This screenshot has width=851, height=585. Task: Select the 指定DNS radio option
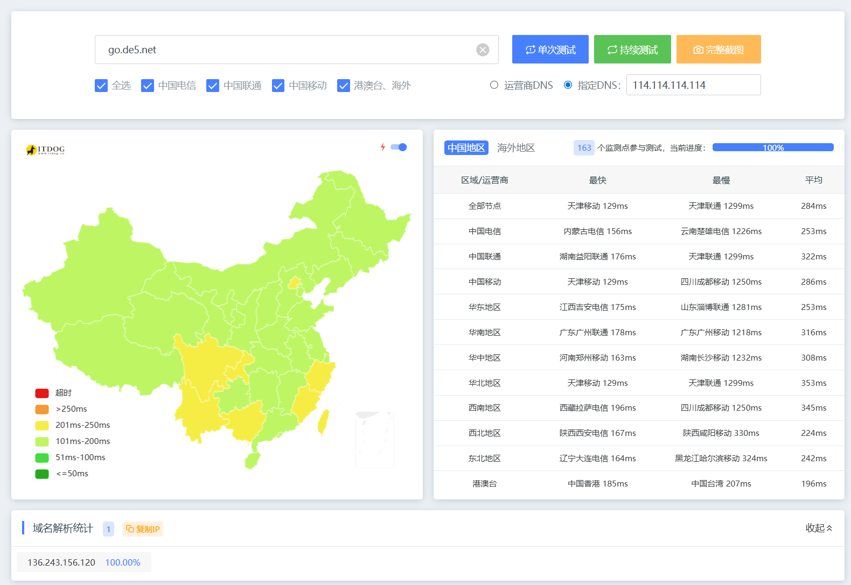(x=568, y=85)
